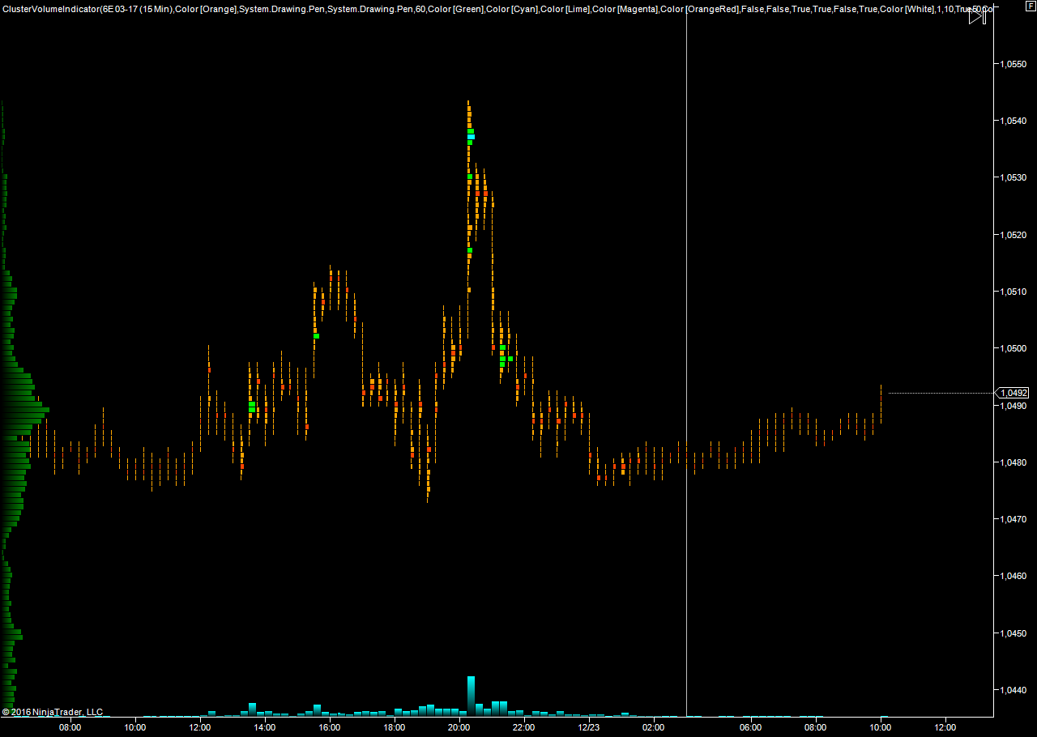The height and width of the screenshot is (737, 1037).
Task: Click the 1,0530 price axis label
Action: pyautogui.click(x=1014, y=177)
